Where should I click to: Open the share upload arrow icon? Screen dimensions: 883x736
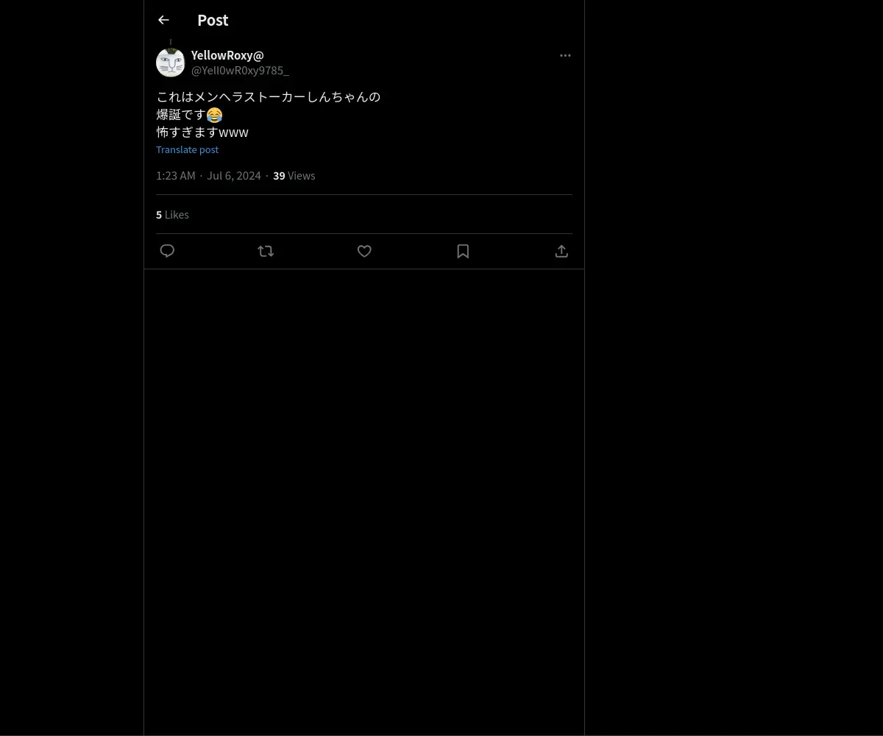pyautogui.click(x=561, y=251)
